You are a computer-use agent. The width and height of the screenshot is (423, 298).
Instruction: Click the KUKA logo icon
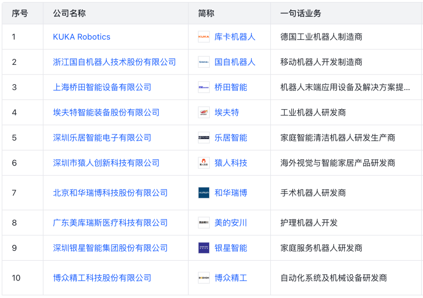[x=204, y=37]
